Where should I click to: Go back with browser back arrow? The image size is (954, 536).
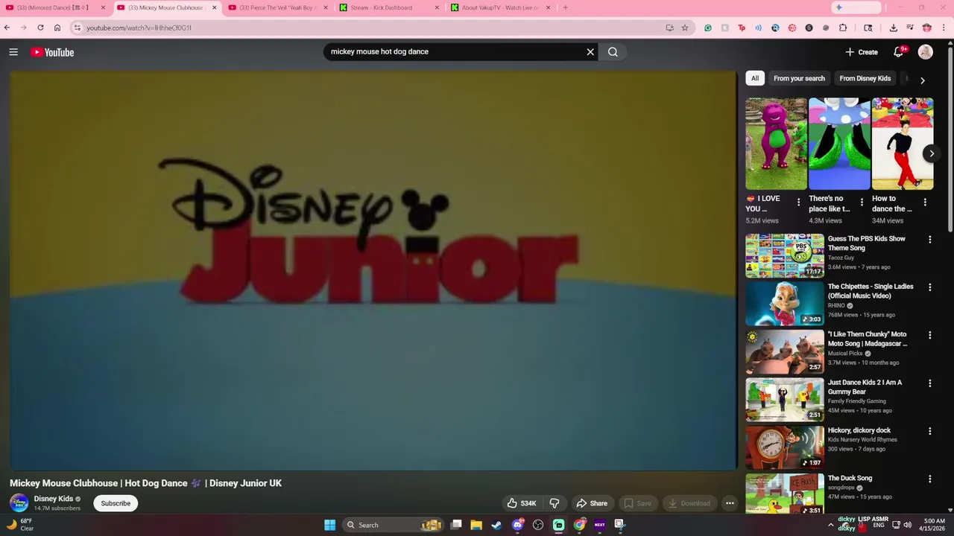(x=7, y=28)
